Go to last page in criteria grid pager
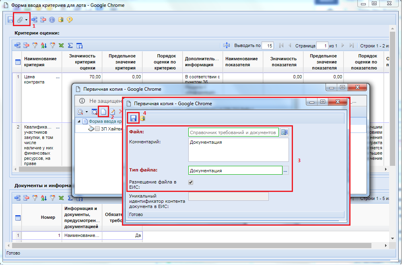Screen dimensions: 402x265 tap(351, 45)
